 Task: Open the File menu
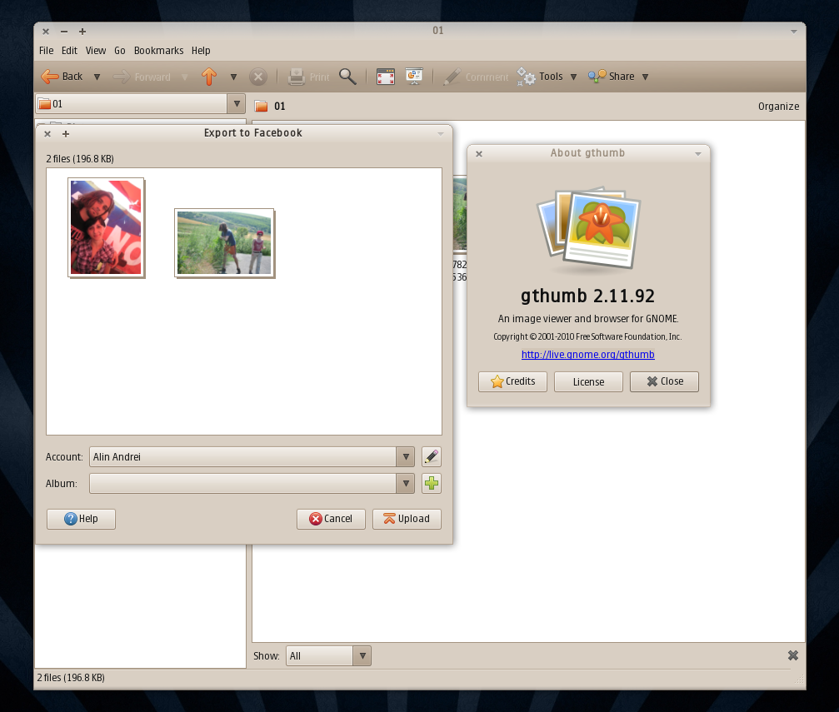[46, 50]
